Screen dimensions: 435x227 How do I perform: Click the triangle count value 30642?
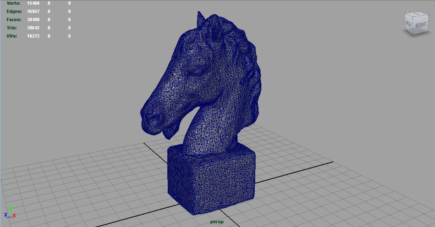tap(33, 28)
